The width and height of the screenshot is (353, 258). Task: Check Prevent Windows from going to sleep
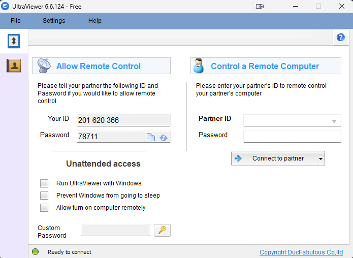tap(45, 196)
